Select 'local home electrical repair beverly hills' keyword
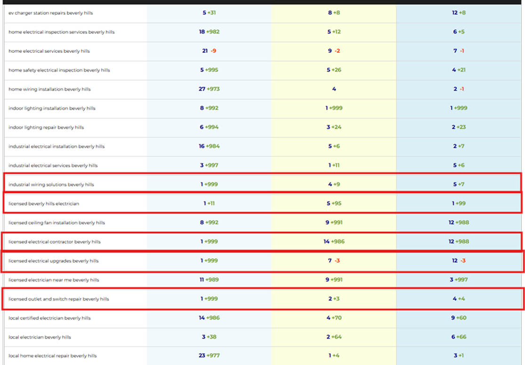The width and height of the screenshot is (525, 365). [52, 356]
